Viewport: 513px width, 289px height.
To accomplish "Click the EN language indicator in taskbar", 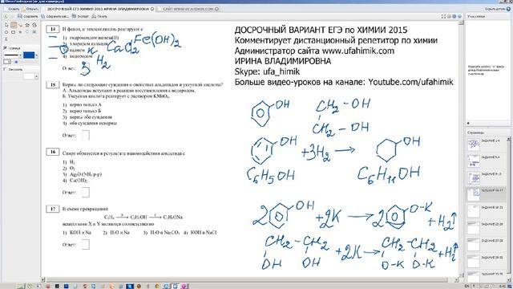I will [467, 286].
